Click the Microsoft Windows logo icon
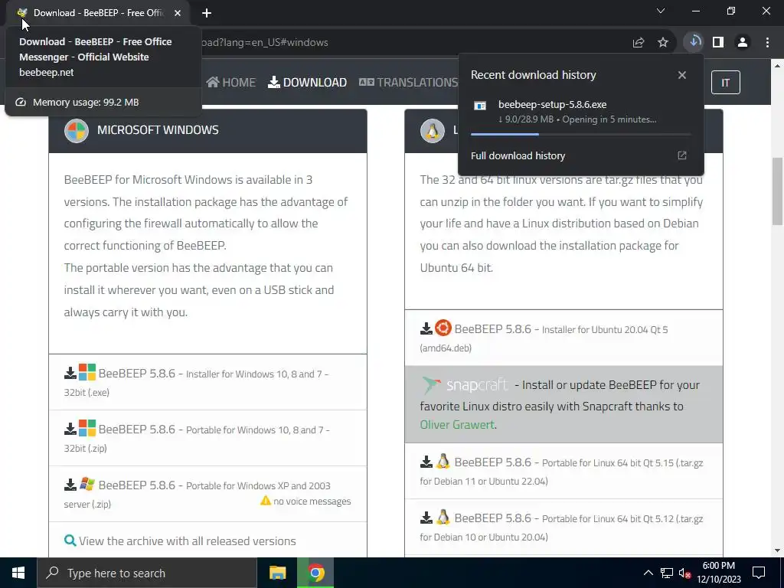Image resolution: width=784 pixels, height=588 pixels. point(77,131)
